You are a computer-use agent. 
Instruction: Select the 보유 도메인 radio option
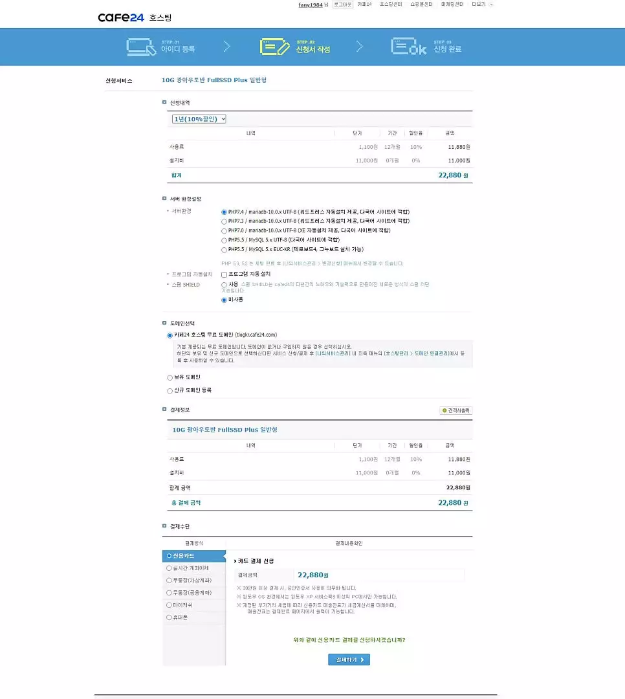pos(170,377)
